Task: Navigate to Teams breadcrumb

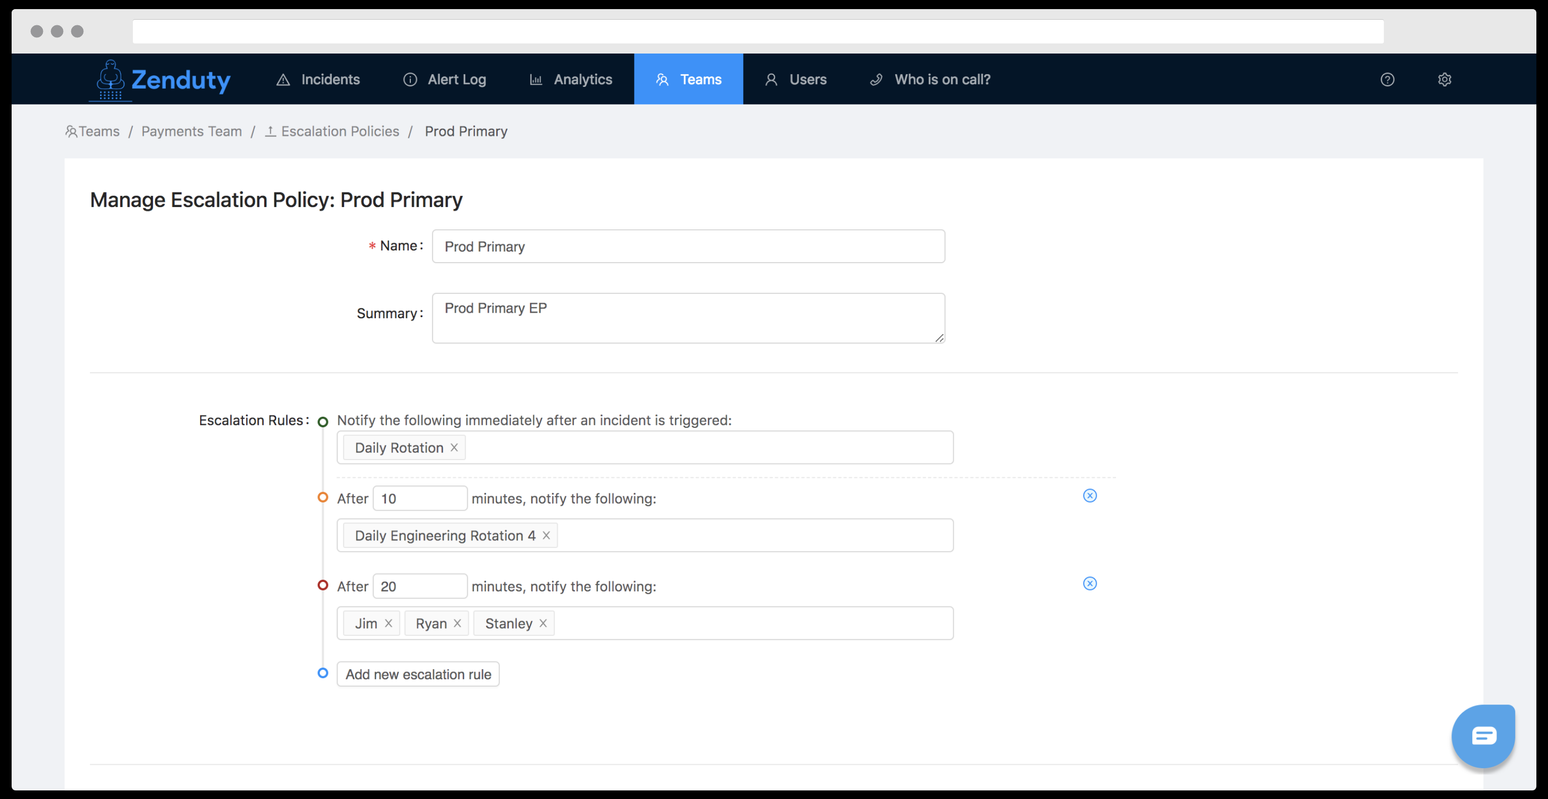Action: tap(92, 131)
